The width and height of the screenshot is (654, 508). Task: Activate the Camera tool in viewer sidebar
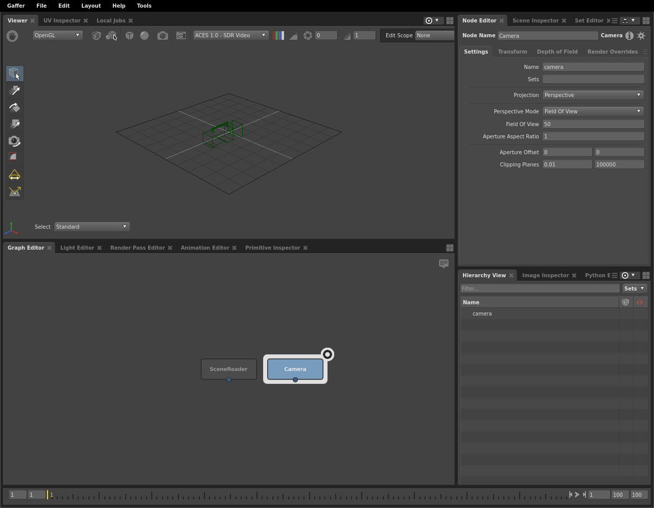(14, 141)
